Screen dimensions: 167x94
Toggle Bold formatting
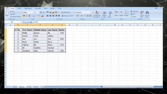pyautogui.click(x=24, y=16)
